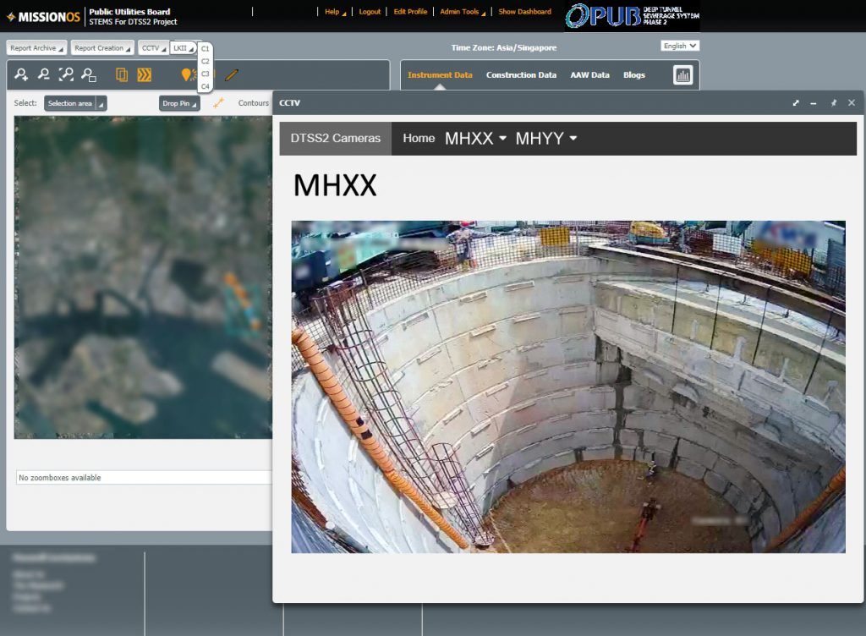
Task: Click the Logout link
Action: pos(370,12)
